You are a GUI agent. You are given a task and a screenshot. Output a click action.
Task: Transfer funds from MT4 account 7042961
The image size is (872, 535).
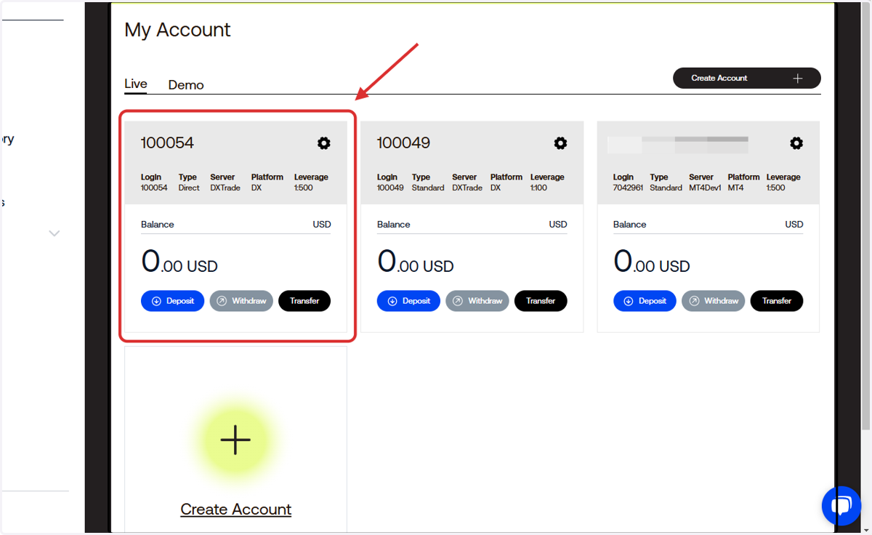777,301
